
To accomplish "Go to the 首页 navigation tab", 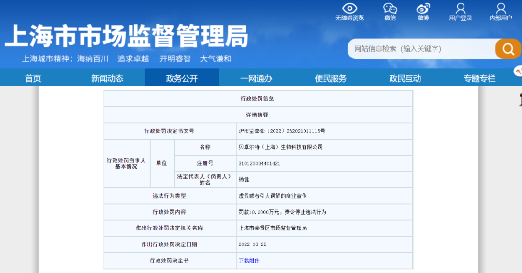I will [33, 78].
